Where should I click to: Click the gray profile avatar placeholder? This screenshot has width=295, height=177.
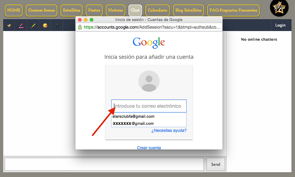(149, 81)
